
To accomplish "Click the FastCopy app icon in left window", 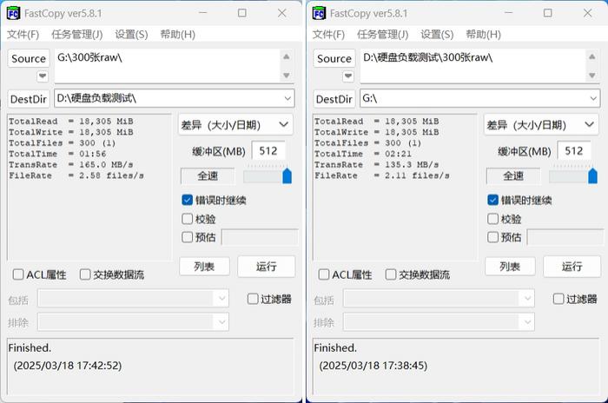I will coord(13,13).
